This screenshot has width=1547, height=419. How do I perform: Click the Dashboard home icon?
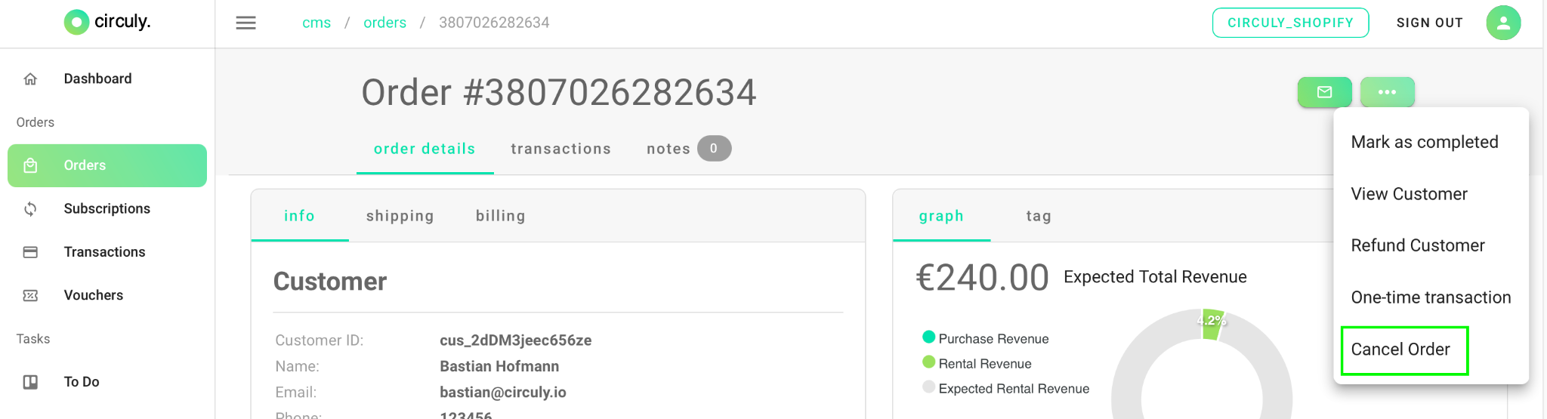[x=30, y=79]
